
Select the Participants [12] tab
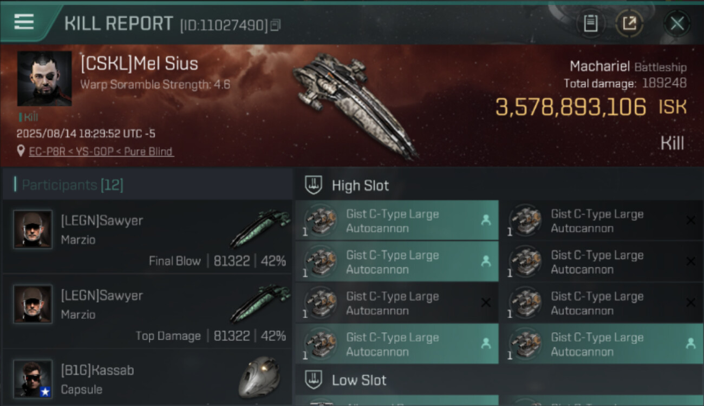73,185
